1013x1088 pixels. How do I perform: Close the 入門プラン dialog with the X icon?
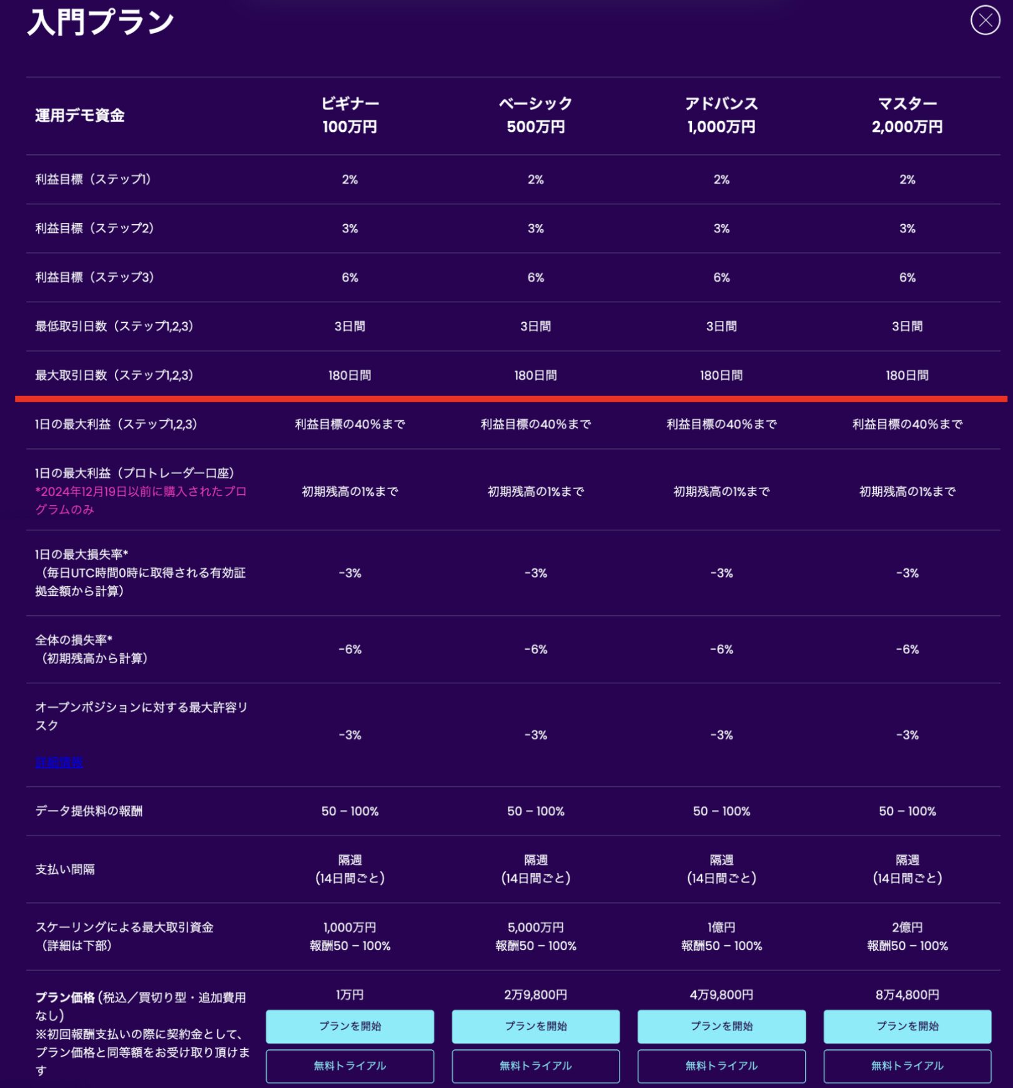(x=985, y=20)
